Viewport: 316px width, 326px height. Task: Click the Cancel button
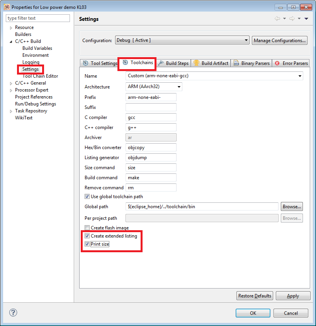point(291,313)
